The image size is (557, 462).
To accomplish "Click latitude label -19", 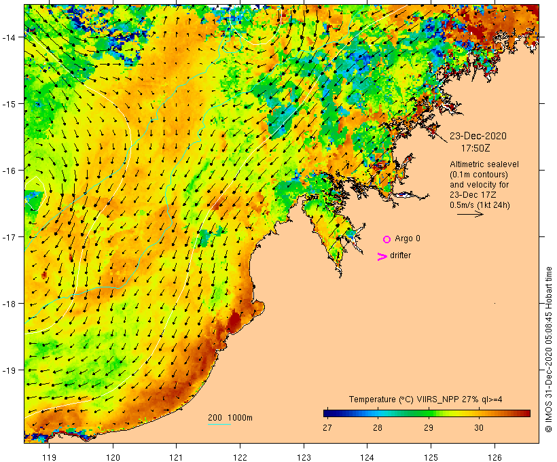I will coord(9,370).
